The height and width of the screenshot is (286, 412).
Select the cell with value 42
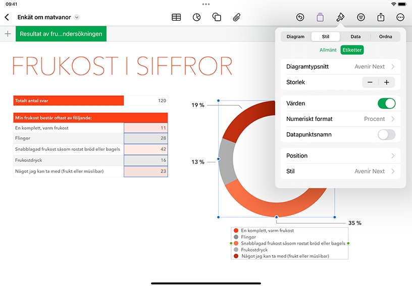(145, 149)
